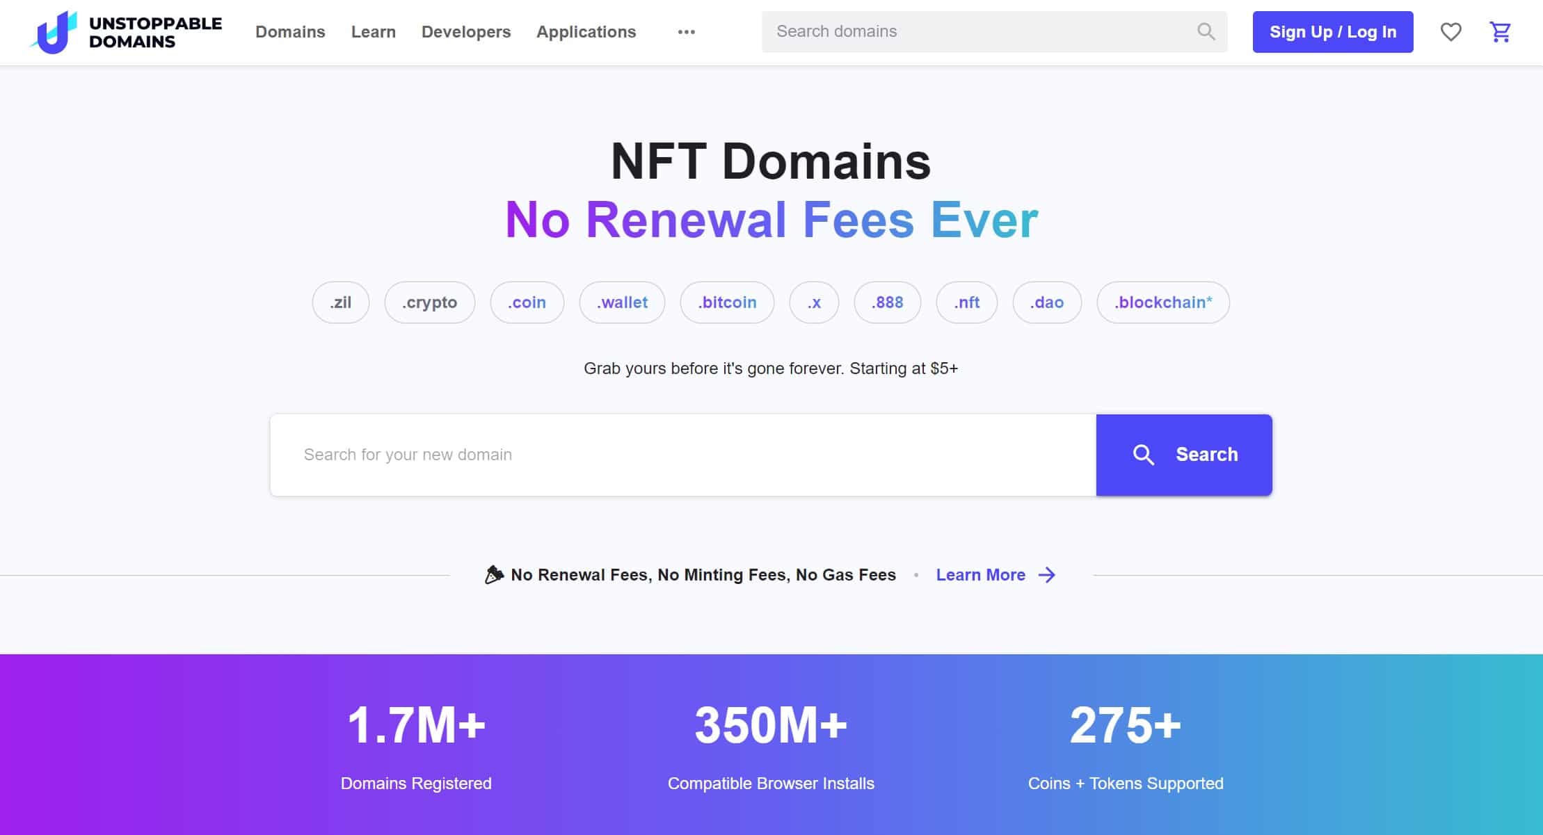Follow the Learn More link
This screenshot has width=1543, height=835.
tap(980, 575)
